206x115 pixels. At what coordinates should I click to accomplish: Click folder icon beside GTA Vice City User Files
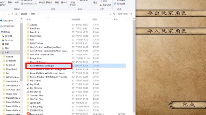[28, 55]
